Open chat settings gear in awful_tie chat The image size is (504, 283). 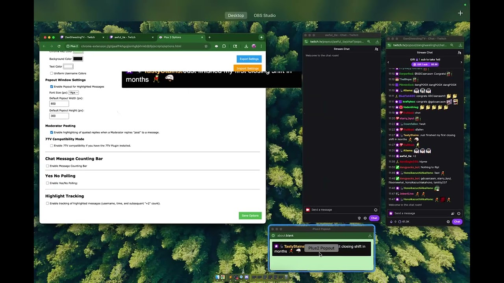point(365,218)
